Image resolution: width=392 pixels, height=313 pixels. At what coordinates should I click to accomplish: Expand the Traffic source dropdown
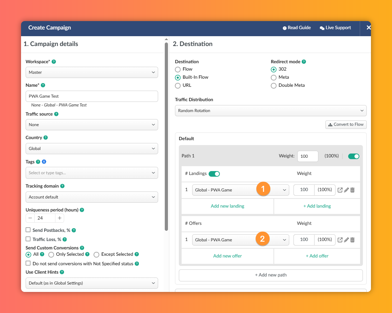pos(92,125)
